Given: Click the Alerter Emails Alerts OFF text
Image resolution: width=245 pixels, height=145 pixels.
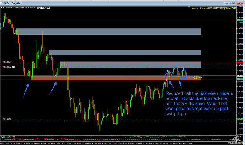Looking at the screenshot, I should [x=214, y=9].
